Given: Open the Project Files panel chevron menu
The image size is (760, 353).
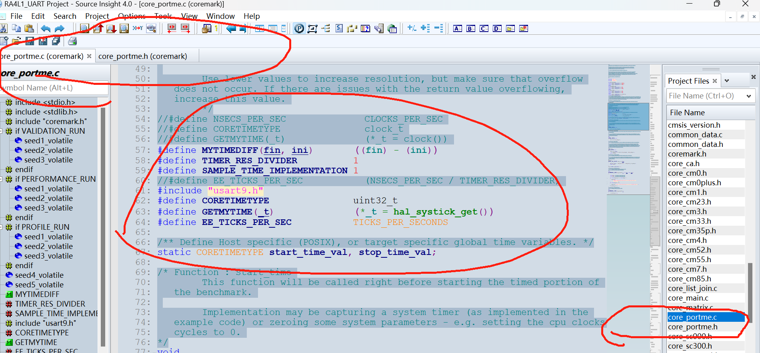Looking at the screenshot, I should pos(727,81).
